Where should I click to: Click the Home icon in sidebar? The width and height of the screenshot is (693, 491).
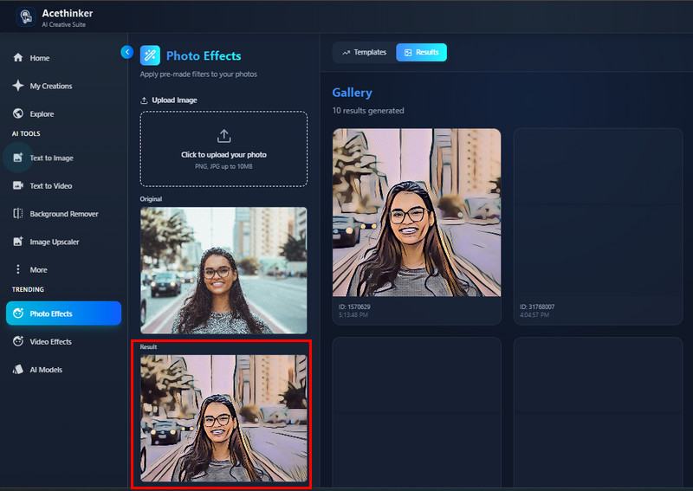coord(17,58)
